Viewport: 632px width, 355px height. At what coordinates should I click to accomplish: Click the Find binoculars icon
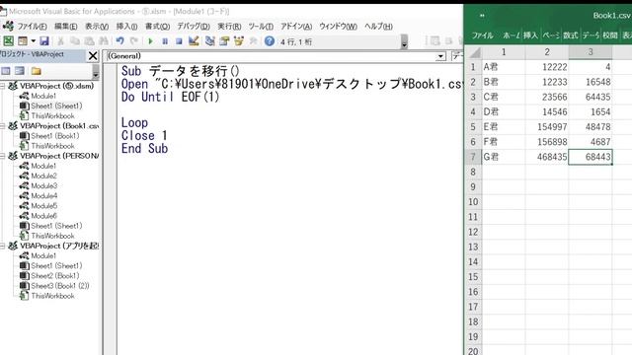tap(104, 41)
